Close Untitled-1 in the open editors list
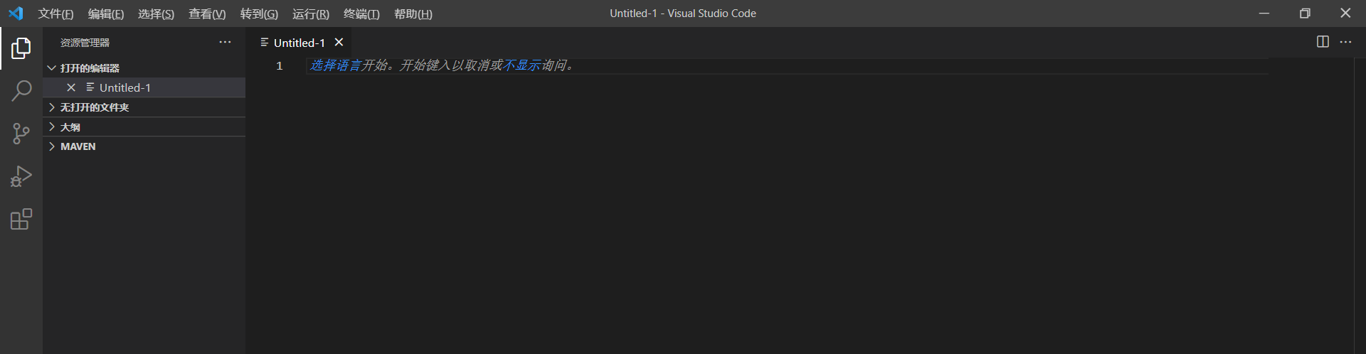The image size is (1366, 354). click(71, 87)
